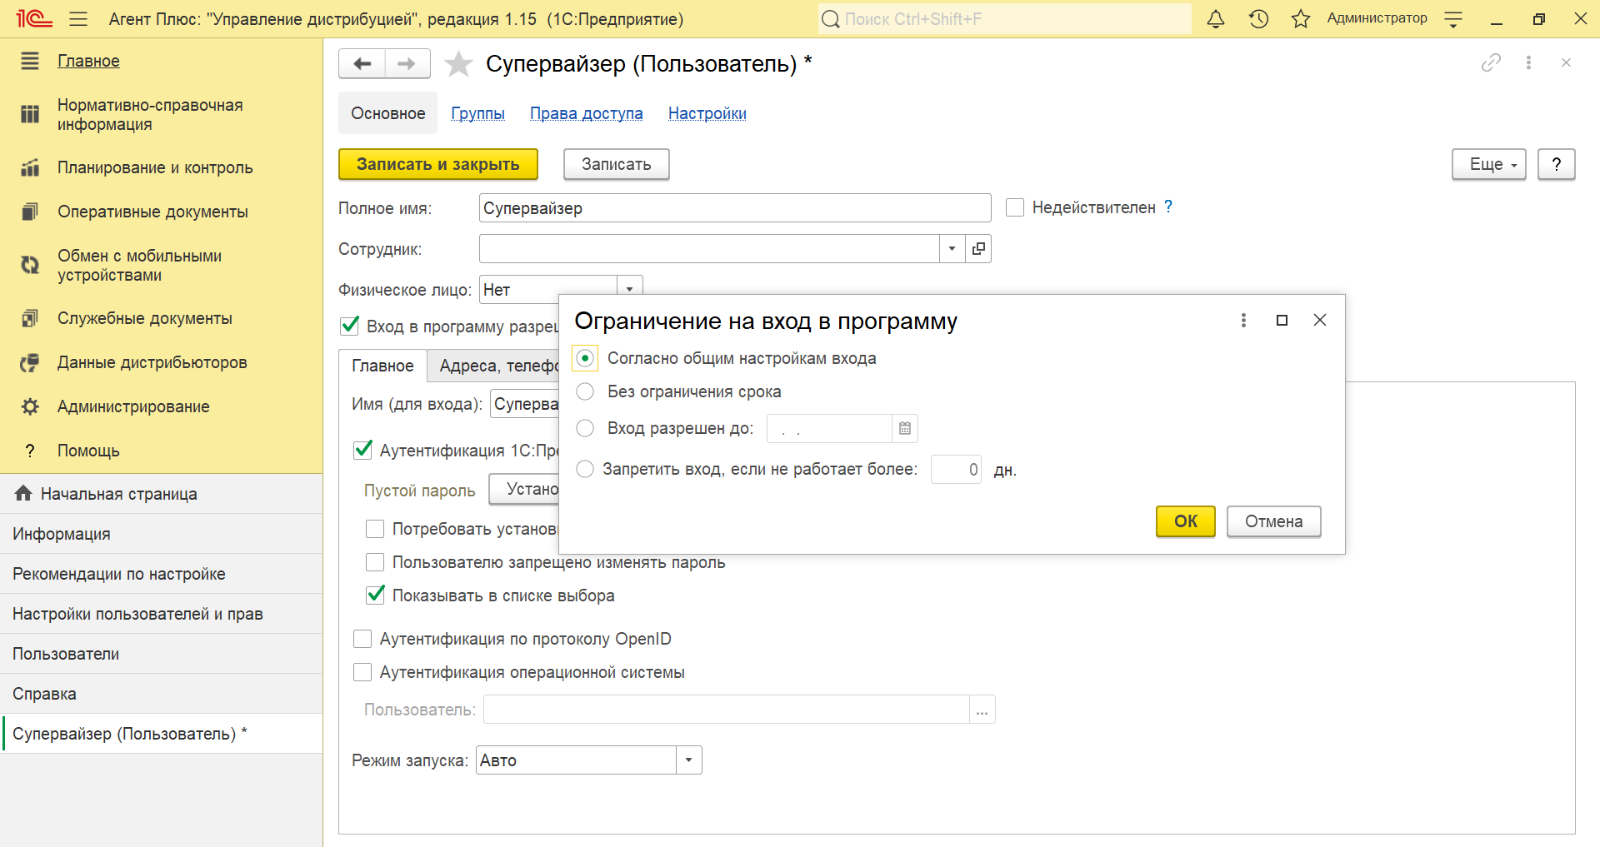1600x847 pixels.
Task: Click Записать и закрыть button
Action: (438, 164)
